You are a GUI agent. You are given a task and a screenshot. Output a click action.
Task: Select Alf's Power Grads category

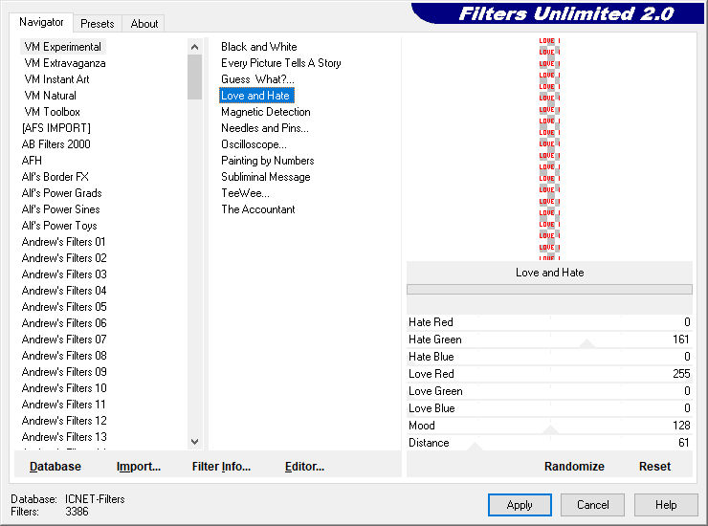[x=62, y=193]
